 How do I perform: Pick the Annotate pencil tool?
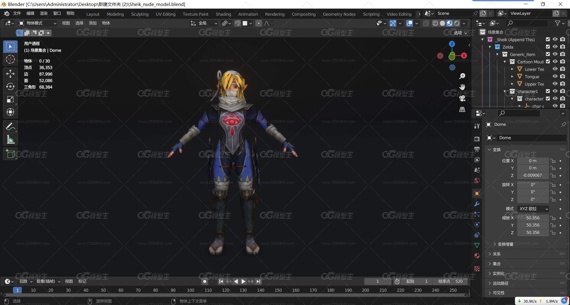(10, 126)
